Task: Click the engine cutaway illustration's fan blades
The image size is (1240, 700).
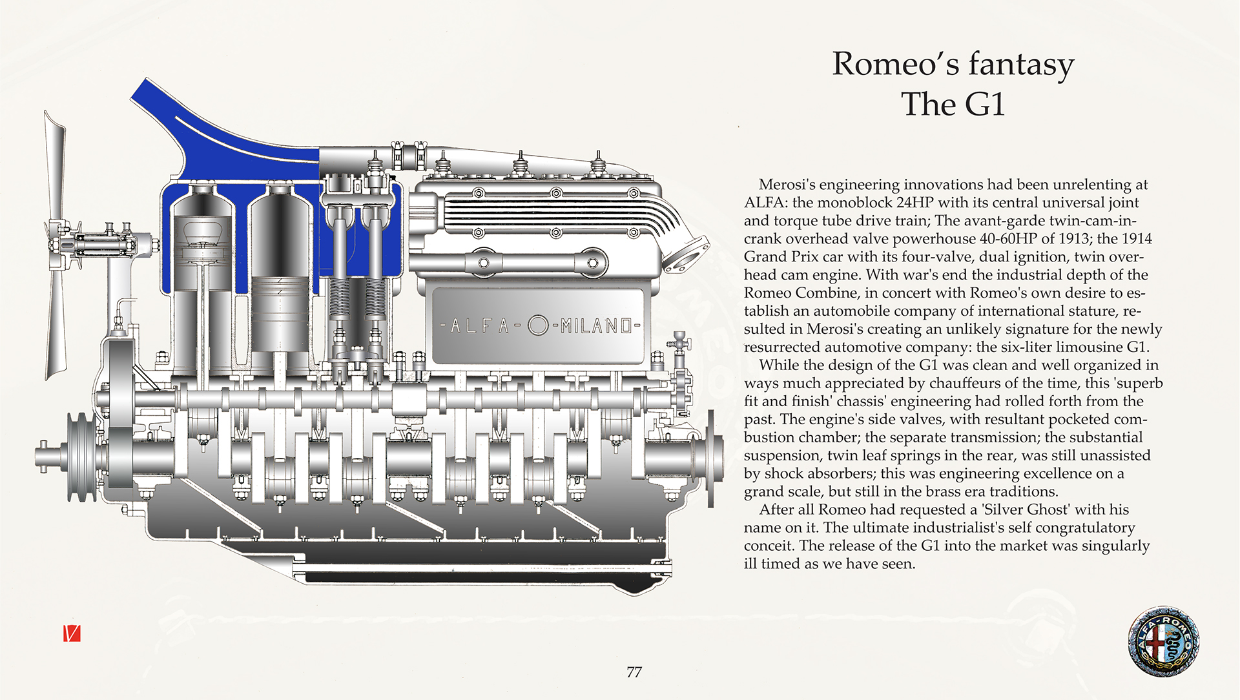Action: (x=55, y=245)
